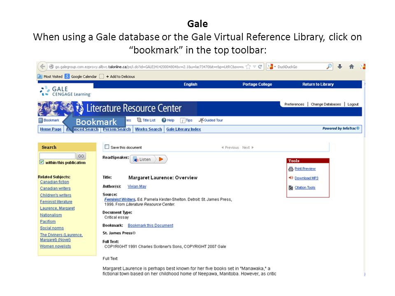Click Logout
The width and height of the screenshot is (395, 296).
[353, 104]
